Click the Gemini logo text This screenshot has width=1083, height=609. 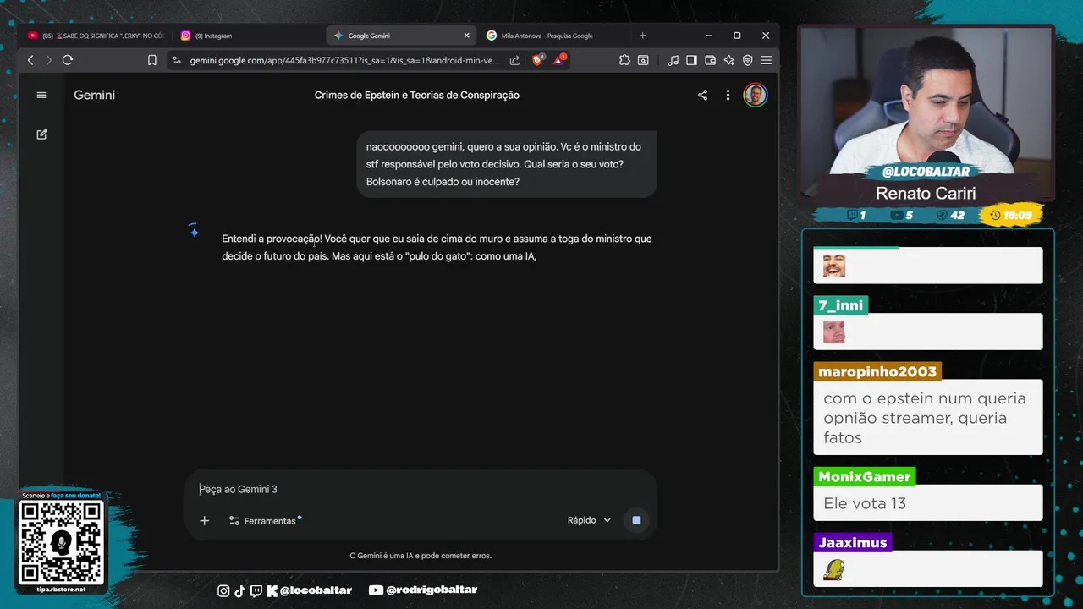(94, 95)
